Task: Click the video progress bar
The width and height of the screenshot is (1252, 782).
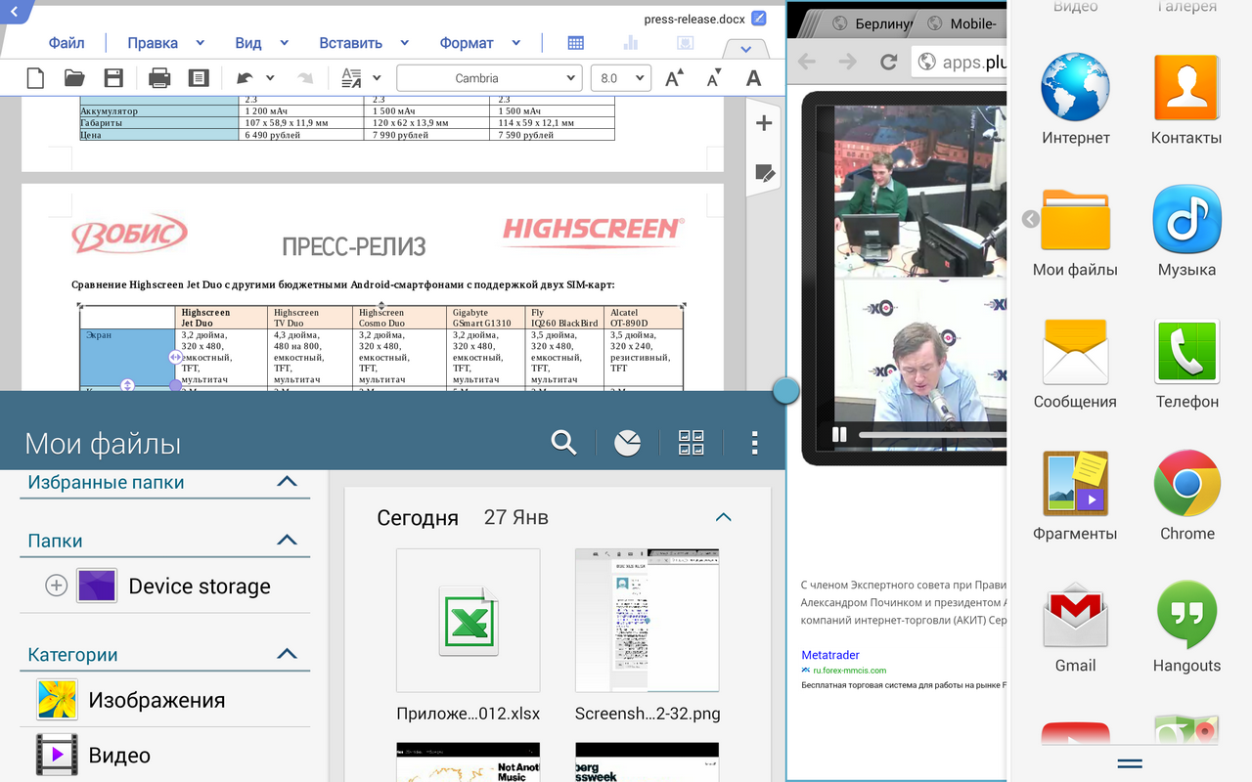Action: 932,434
